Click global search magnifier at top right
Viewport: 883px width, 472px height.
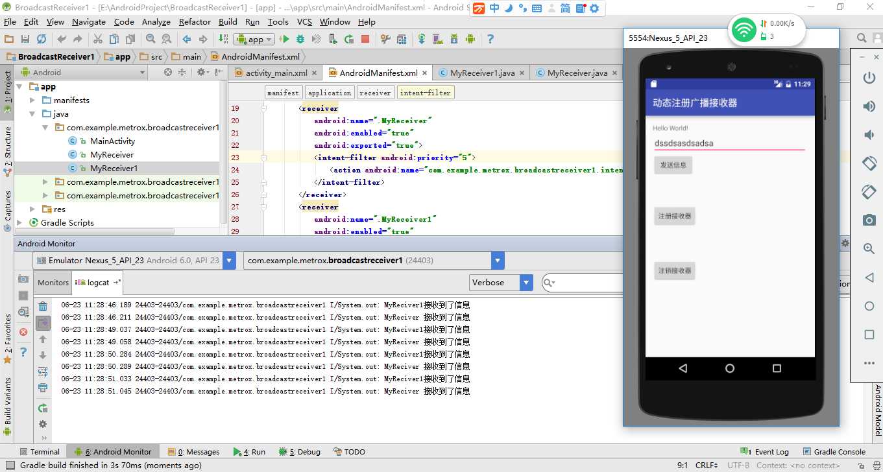[x=862, y=38]
